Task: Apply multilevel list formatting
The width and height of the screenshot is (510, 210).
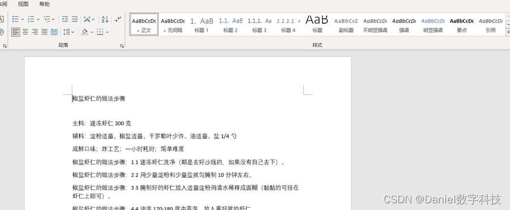Action: (x=47, y=19)
